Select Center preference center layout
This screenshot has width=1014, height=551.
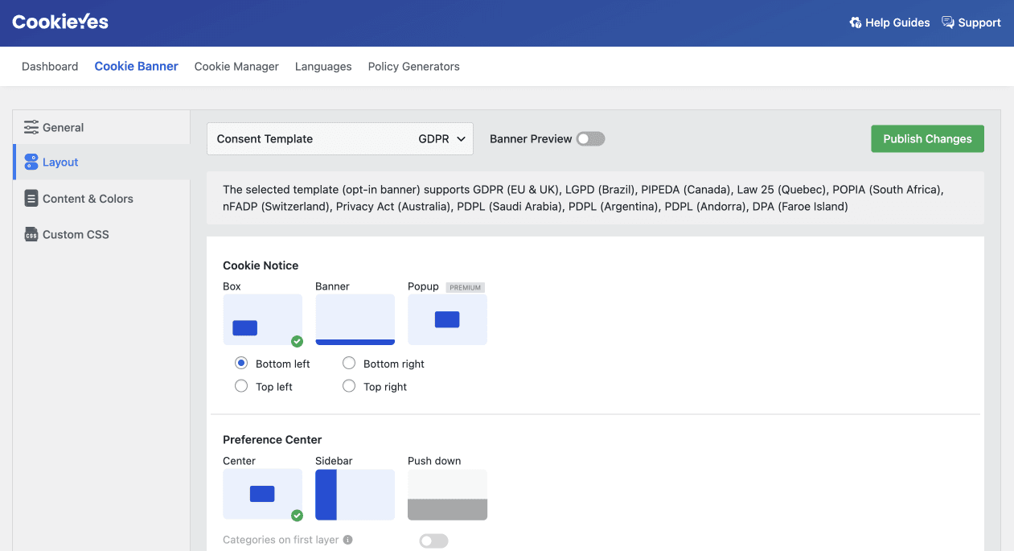click(263, 495)
